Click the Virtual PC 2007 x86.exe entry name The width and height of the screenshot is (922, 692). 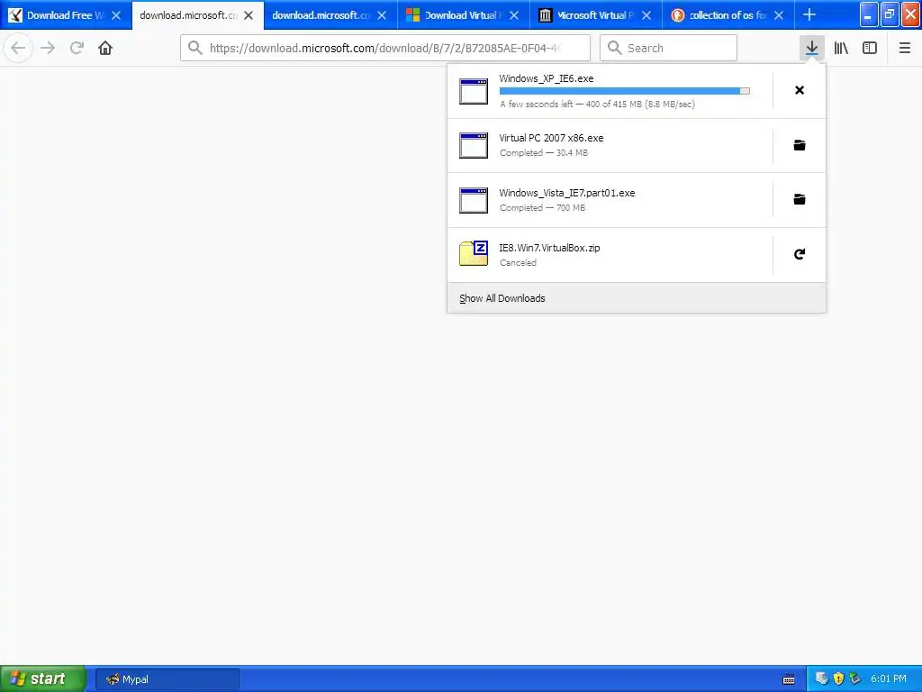point(551,138)
